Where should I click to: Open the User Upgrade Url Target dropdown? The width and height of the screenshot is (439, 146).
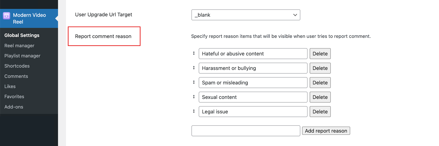tap(246, 15)
